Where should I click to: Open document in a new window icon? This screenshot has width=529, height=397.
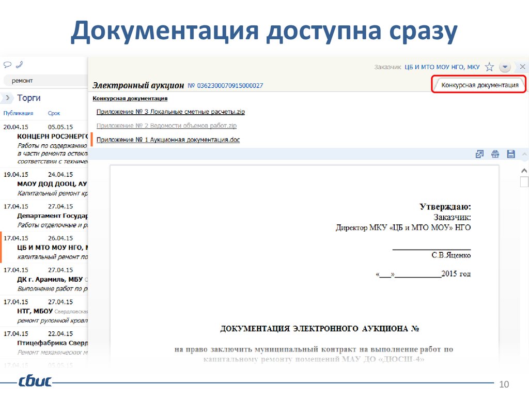point(479,154)
